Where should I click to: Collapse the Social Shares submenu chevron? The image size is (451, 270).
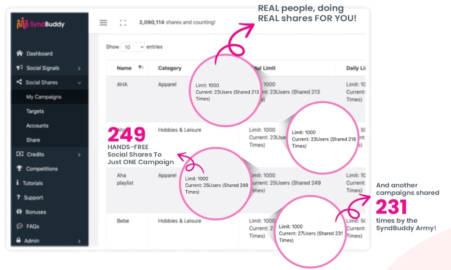[x=79, y=82]
